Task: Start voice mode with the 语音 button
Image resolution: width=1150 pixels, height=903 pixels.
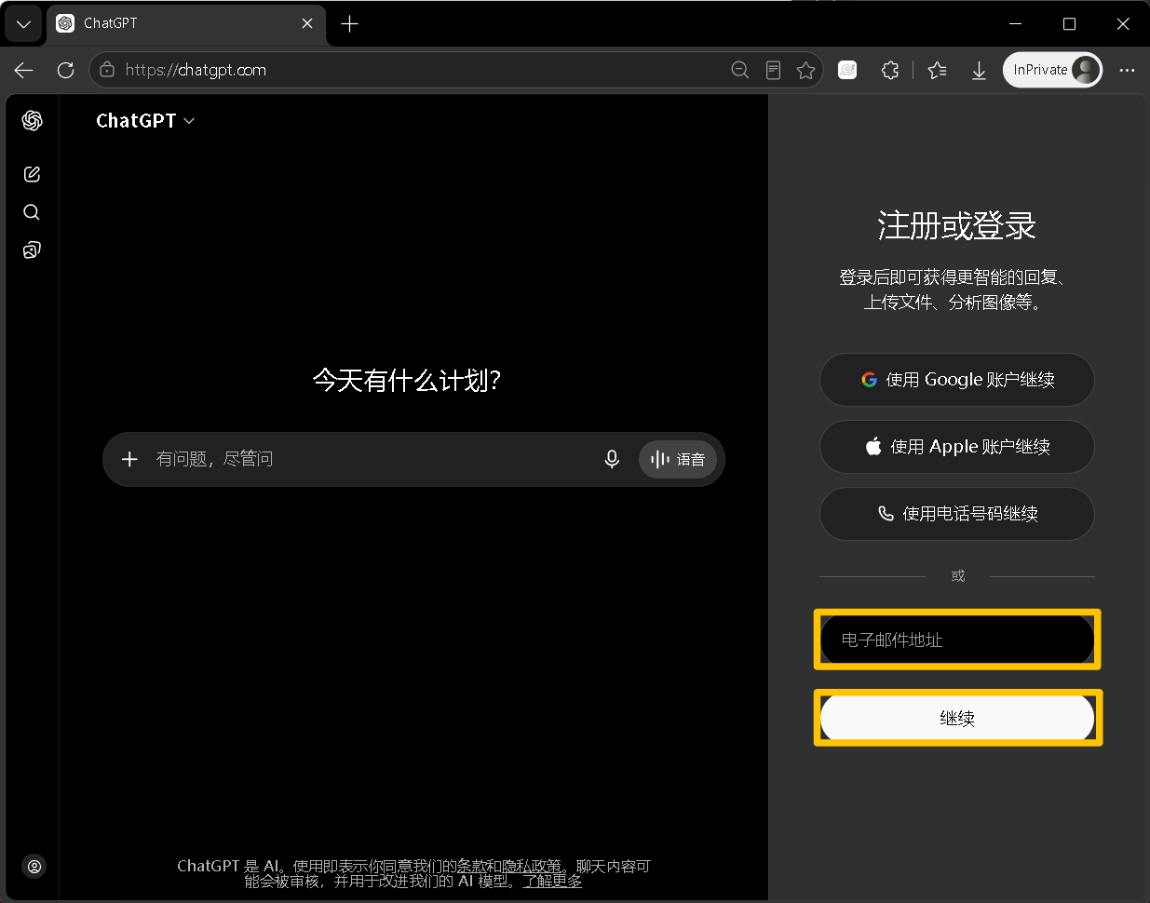Action: (x=678, y=459)
